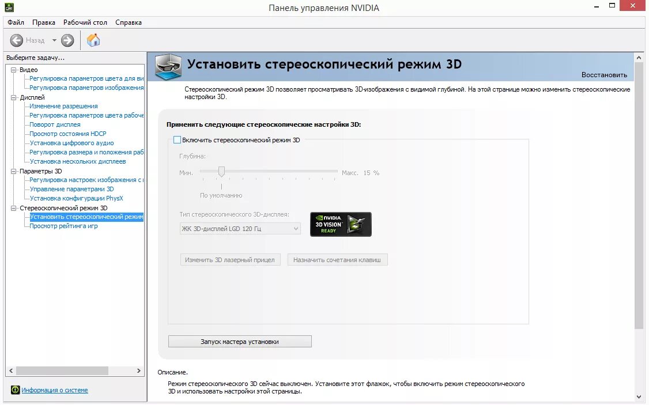This screenshot has width=649, height=405.
Task: Select Установка цифрового аудио
Action: (x=71, y=143)
